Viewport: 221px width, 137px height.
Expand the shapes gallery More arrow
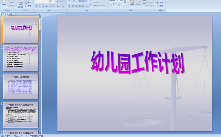coord(128,5)
